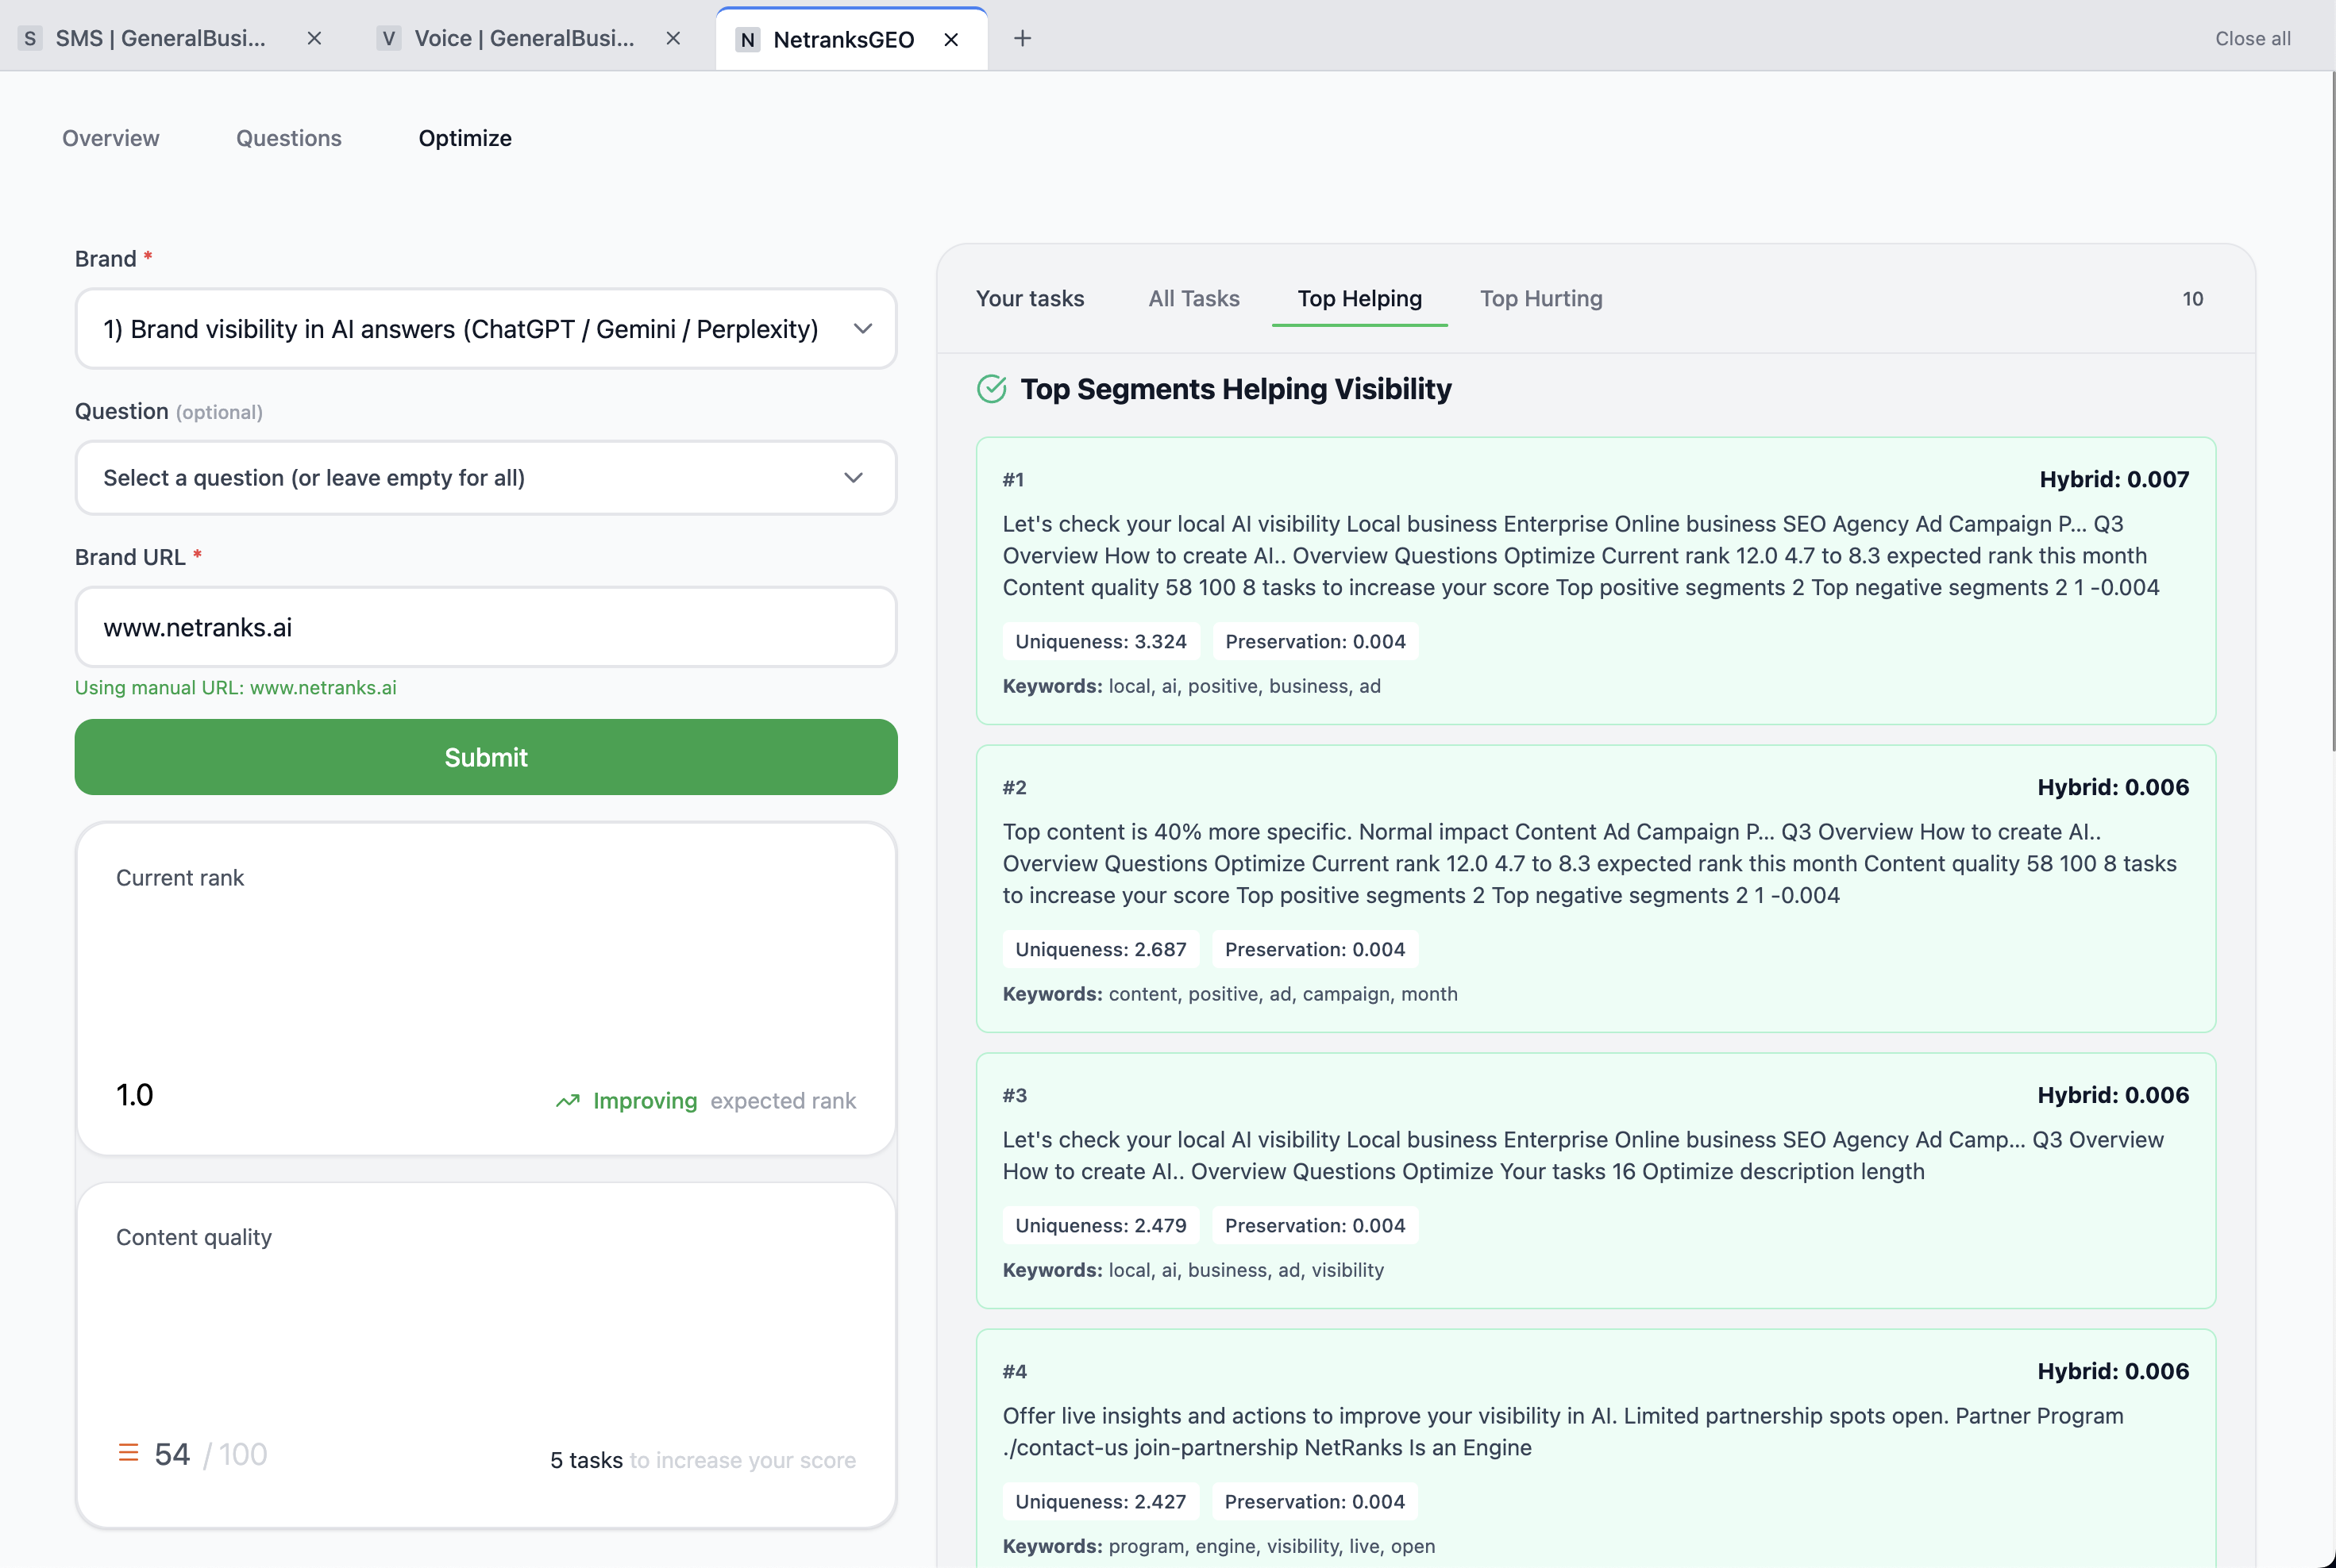This screenshot has height=1568, width=2336.
Task: Expand the Brand dropdown chevron
Action: tap(862, 329)
